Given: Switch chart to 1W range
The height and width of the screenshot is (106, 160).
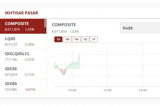Looking at the screenshot, I should (67, 39).
